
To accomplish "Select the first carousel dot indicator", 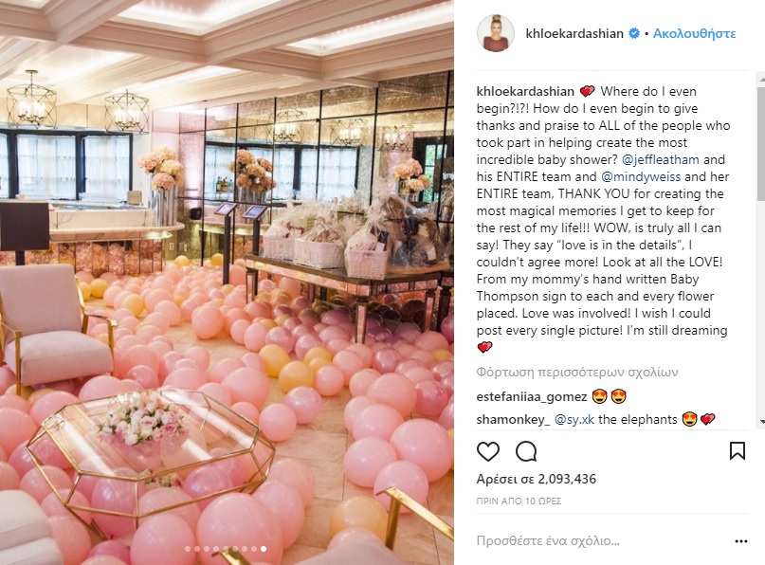I will click(188, 549).
